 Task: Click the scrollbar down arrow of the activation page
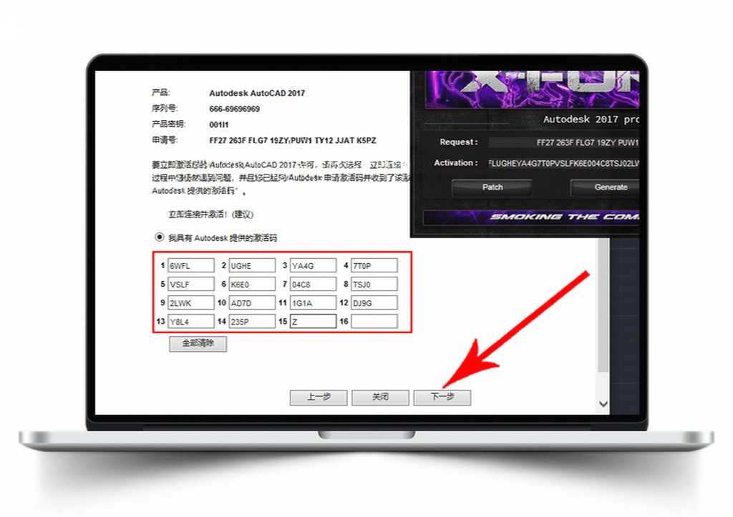[x=603, y=404]
